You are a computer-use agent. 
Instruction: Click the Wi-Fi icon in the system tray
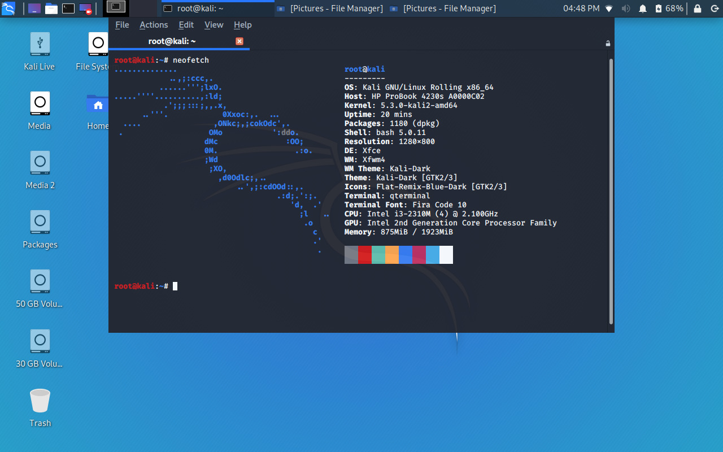[608, 8]
